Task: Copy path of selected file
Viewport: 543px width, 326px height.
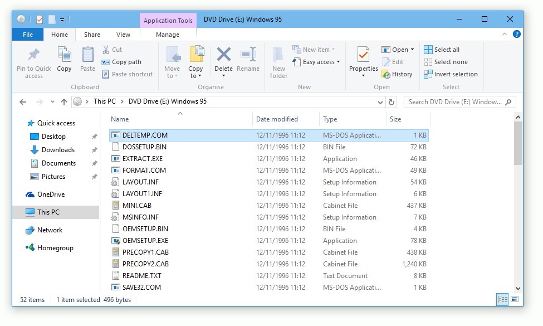Action: point(121,62)
